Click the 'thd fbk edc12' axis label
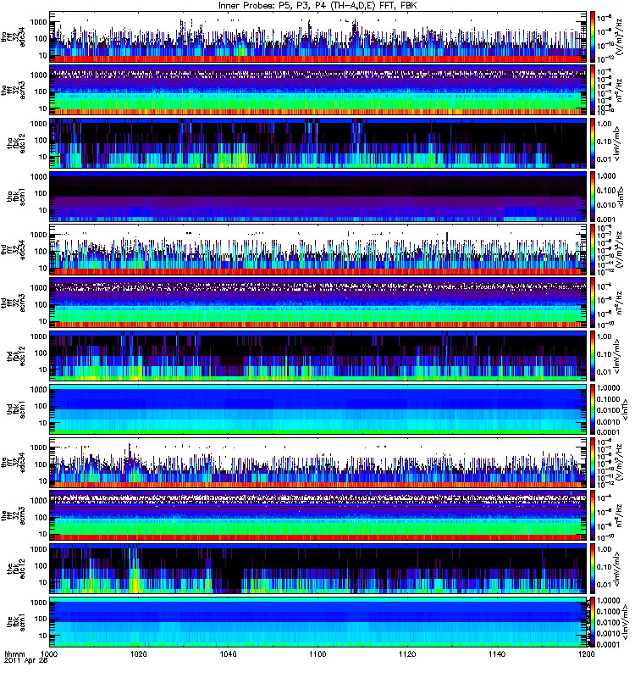Viewport: 635px width, 678px height. 16,356
